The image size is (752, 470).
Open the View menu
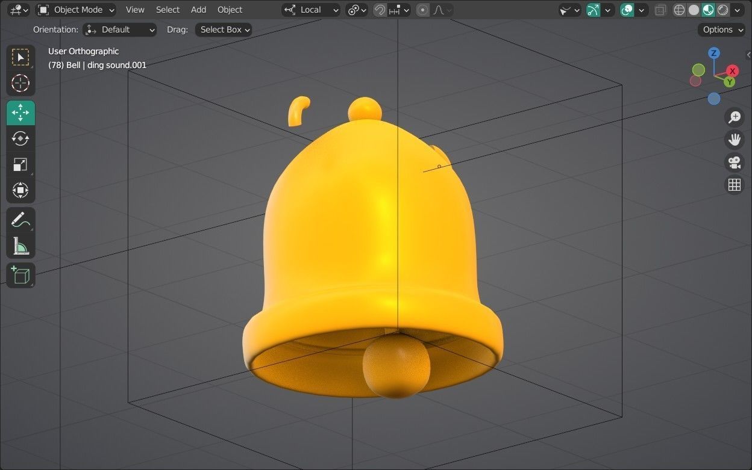[135, 10]
